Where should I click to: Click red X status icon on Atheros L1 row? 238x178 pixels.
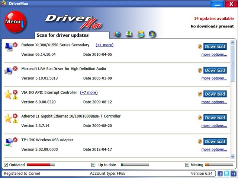15,116
